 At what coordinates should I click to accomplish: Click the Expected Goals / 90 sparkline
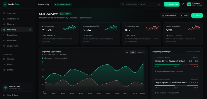coord(111,28)
